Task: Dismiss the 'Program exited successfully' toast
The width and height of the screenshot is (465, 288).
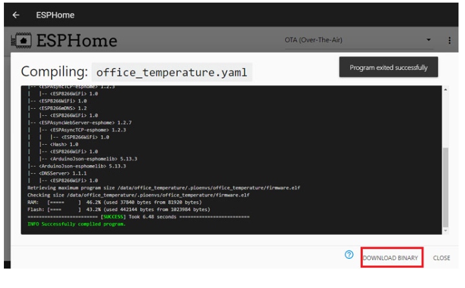Action: (x=388, y=67)
